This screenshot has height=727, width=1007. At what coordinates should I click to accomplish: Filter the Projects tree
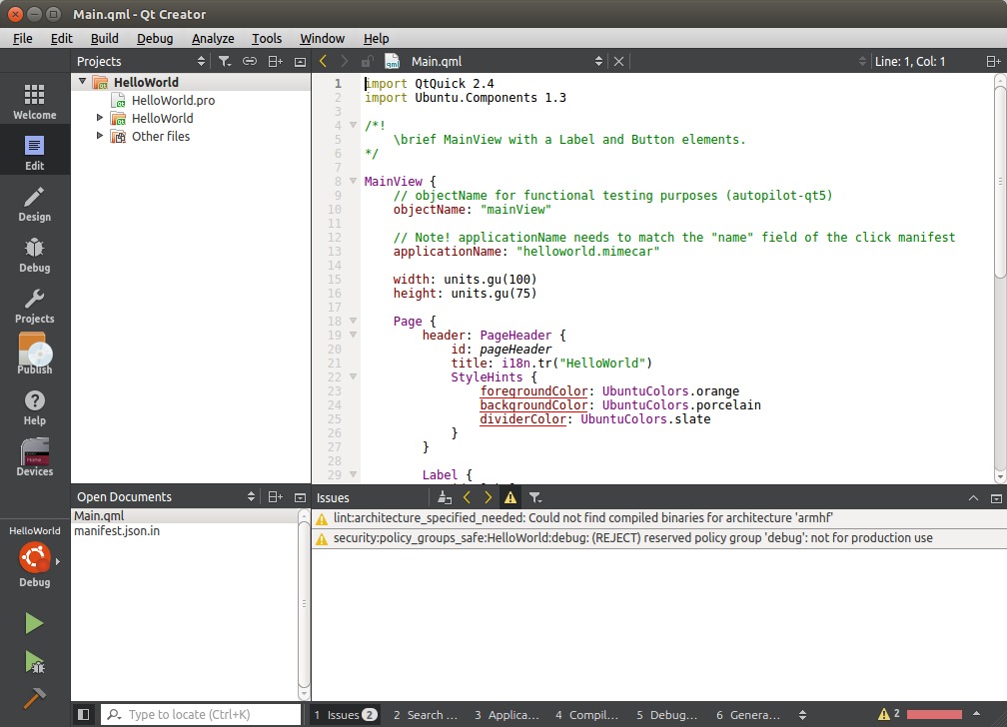[x=224, y=61]
